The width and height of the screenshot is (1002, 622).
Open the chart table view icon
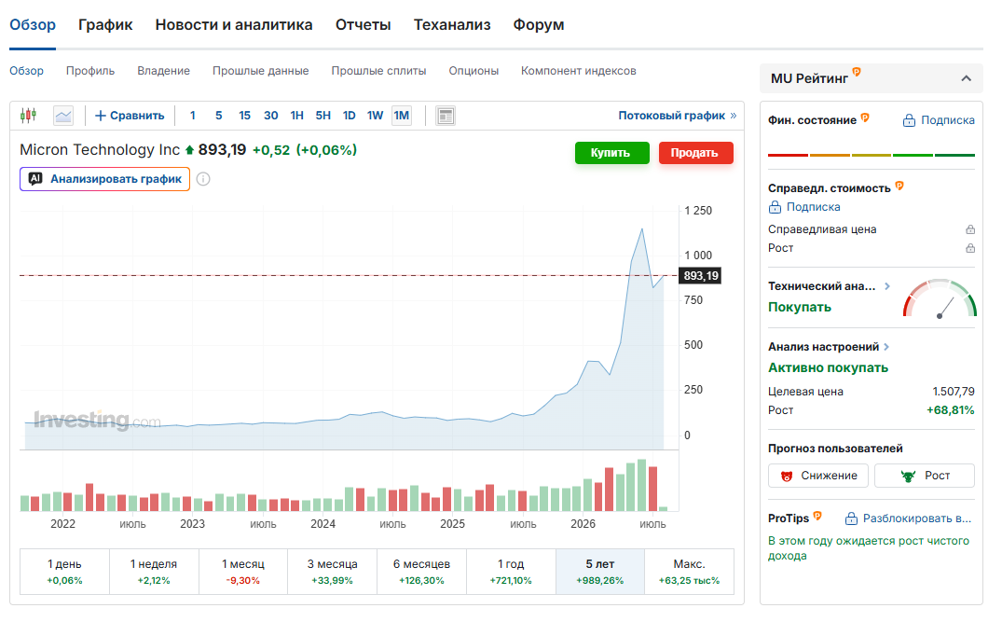click(446, 116)
